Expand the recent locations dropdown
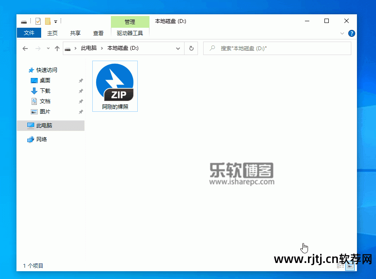Viewport: 376px width, 279px height. [x=47, y=48]
